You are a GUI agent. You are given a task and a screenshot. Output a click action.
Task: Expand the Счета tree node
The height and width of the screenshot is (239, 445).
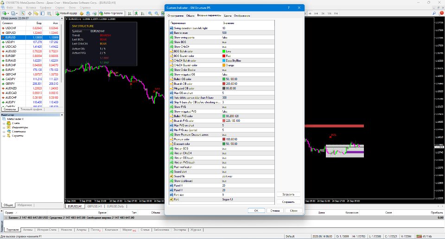click(x=4, y=123)
